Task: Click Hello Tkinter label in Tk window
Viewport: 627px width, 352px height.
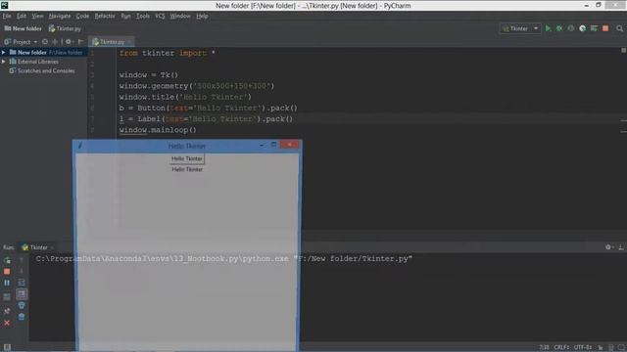Action: pyautogui.click(x=187, y=169)
